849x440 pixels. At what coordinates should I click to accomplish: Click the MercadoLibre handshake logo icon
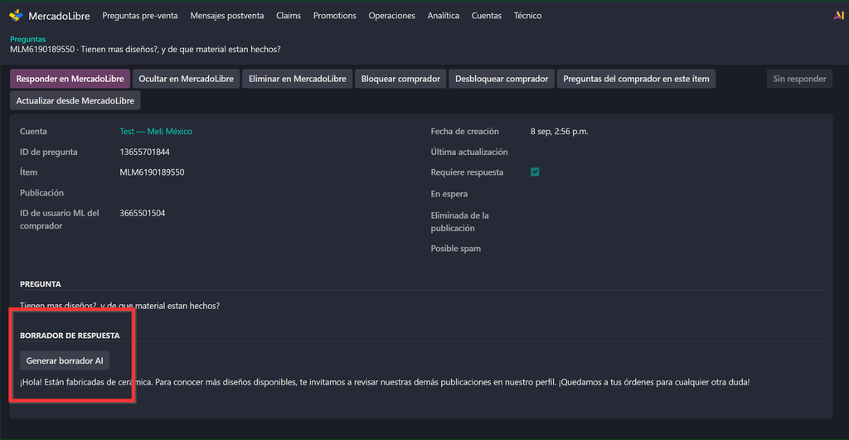coord(17,16)
